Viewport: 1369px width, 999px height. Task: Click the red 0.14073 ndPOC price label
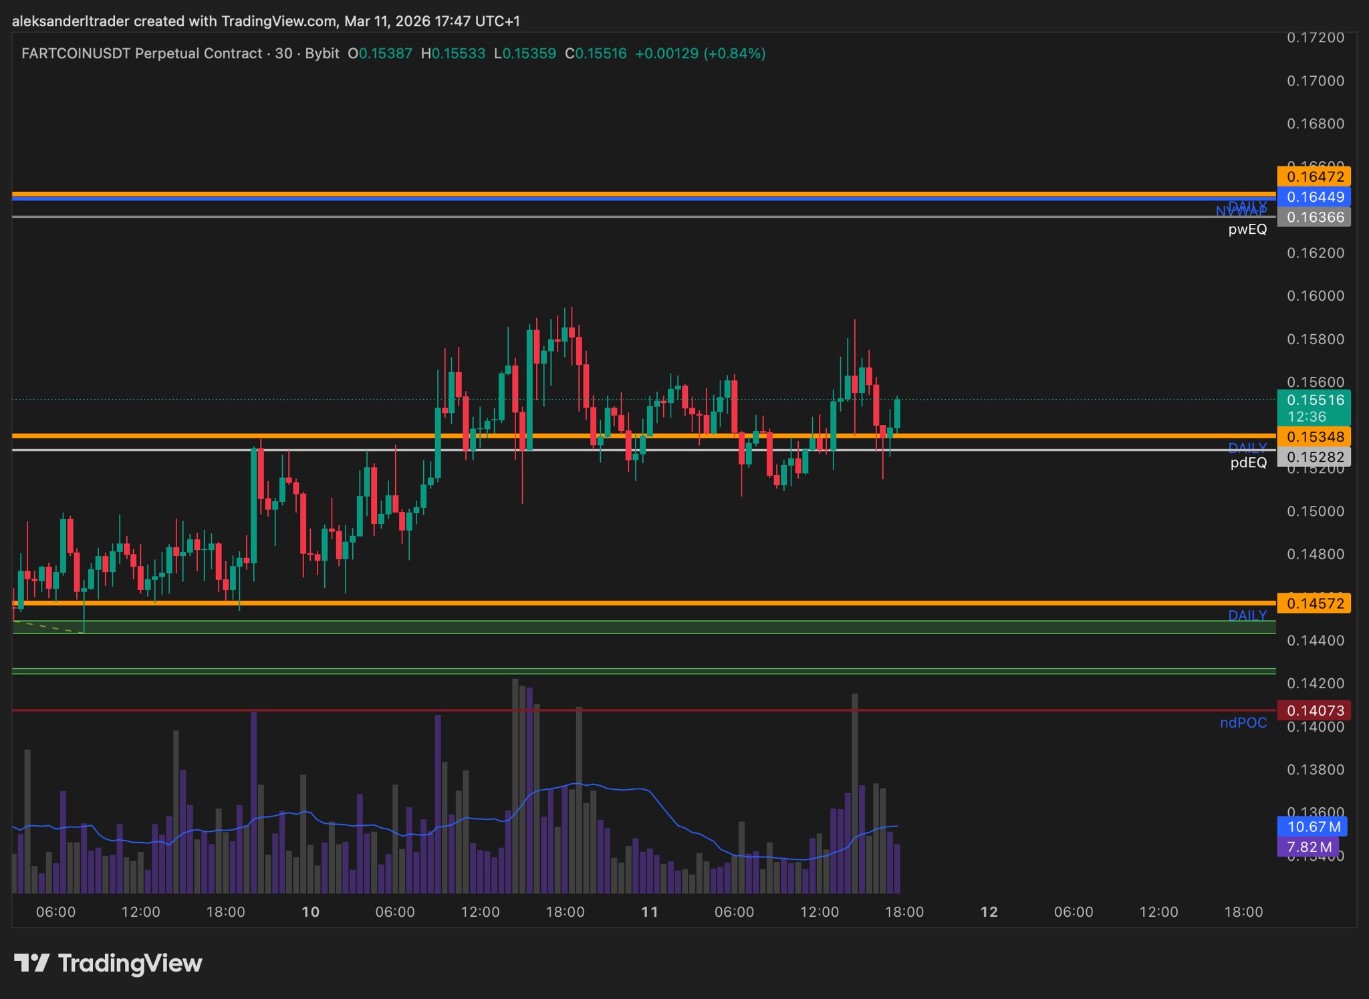pos(1314,710)
